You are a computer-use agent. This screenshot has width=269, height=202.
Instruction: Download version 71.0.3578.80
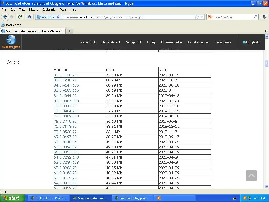[x=65, y=127]
